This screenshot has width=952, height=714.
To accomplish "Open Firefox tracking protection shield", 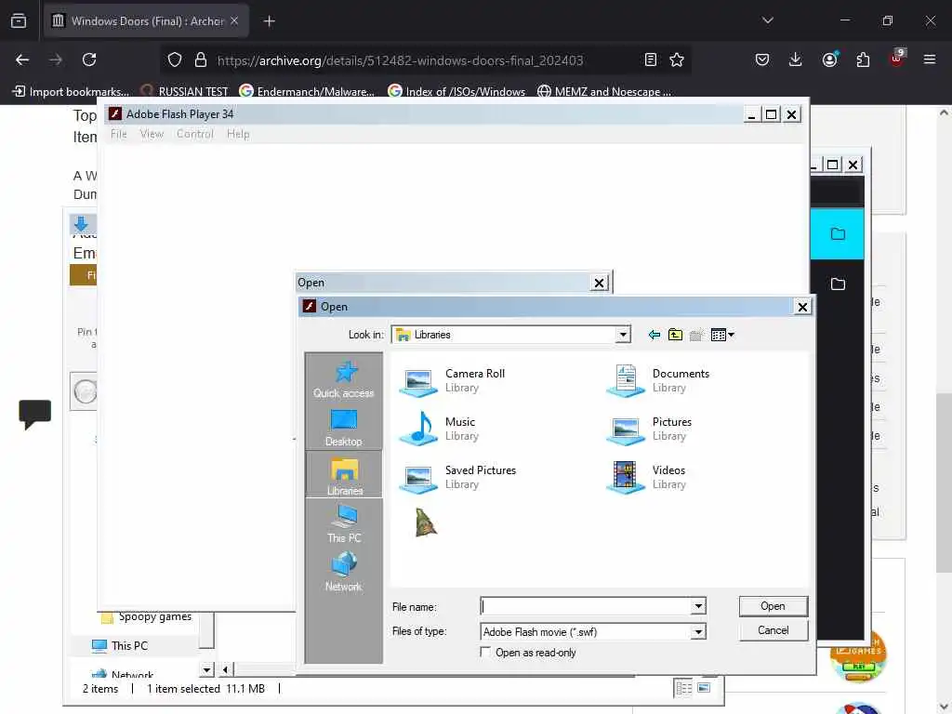I will tap(175, 59).
